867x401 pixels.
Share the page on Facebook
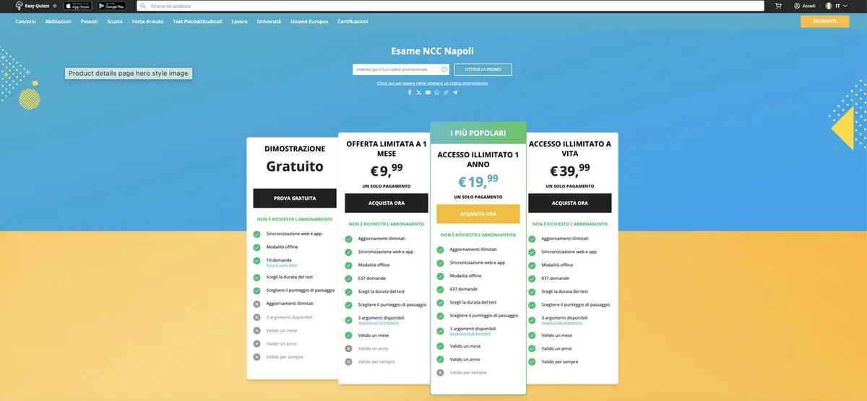pos(410,92)
